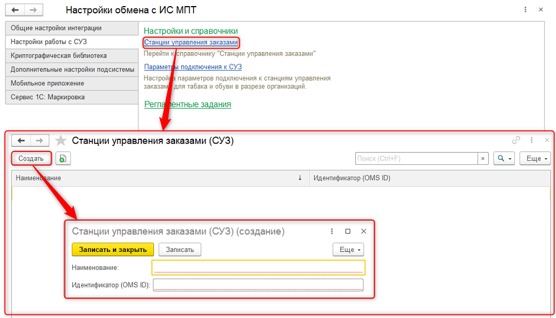
Task: Open three-dot menu in creation dialog
Action: (x=332, y=231)
